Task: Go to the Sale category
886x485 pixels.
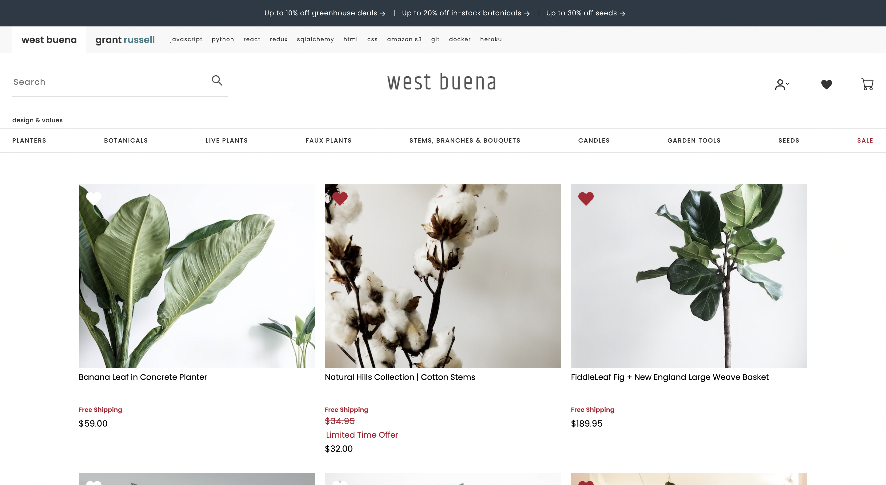Action: pos(865,140)
